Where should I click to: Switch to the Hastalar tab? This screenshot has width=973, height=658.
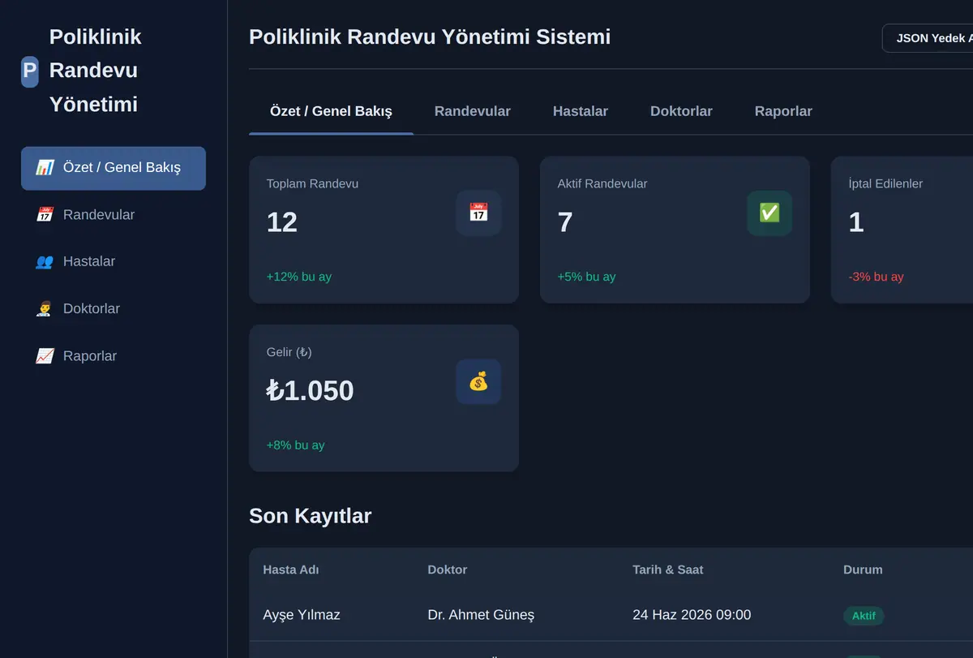tap(581, 111)
